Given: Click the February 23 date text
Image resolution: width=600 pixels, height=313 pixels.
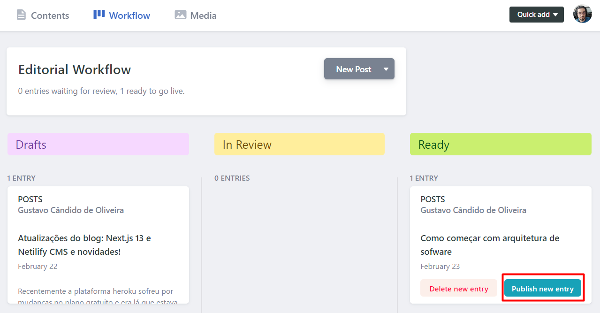Looking at the screenshot, I should pyautogui.click(x=440, y=267).
